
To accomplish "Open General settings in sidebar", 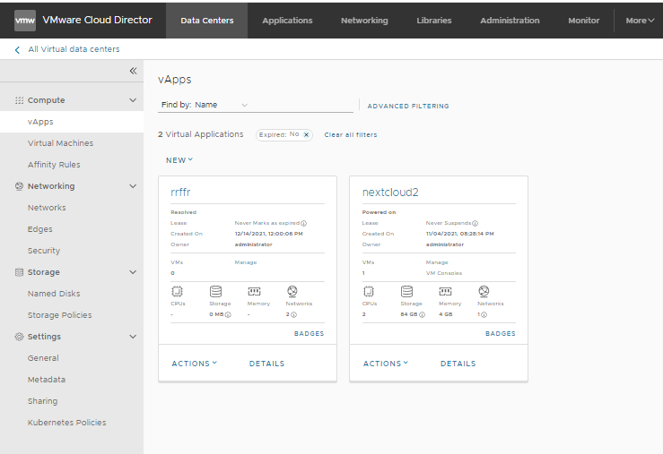I will point(43,358).
